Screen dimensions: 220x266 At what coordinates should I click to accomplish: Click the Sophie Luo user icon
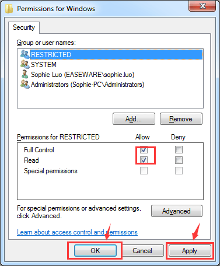pyautogui.click(x=25, y=74)
